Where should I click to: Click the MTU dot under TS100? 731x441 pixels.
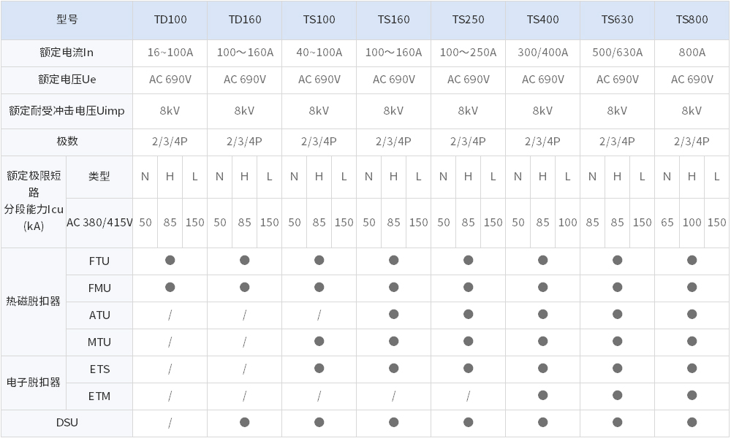point(319,341)
